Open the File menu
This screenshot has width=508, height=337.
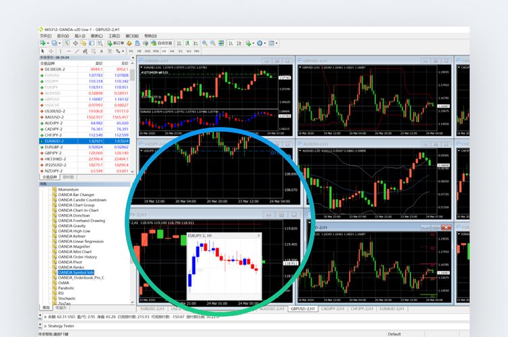click(x=45, y=36)
